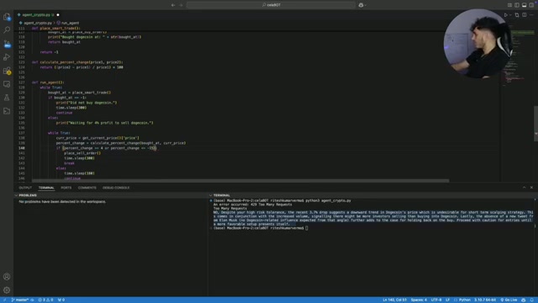This screenshot has height=303, width=538.
Task: Click run_agent in the breadcrumb
Action: tap(70, 23)
